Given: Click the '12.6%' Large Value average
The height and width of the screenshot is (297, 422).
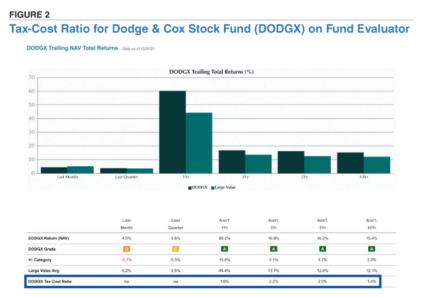Looking at the screenshot, I should (x=323, y=271).
